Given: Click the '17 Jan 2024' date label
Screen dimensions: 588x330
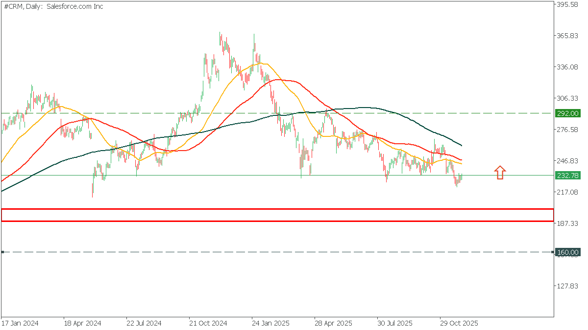Looking at the screenshot, I should (20, 324).
